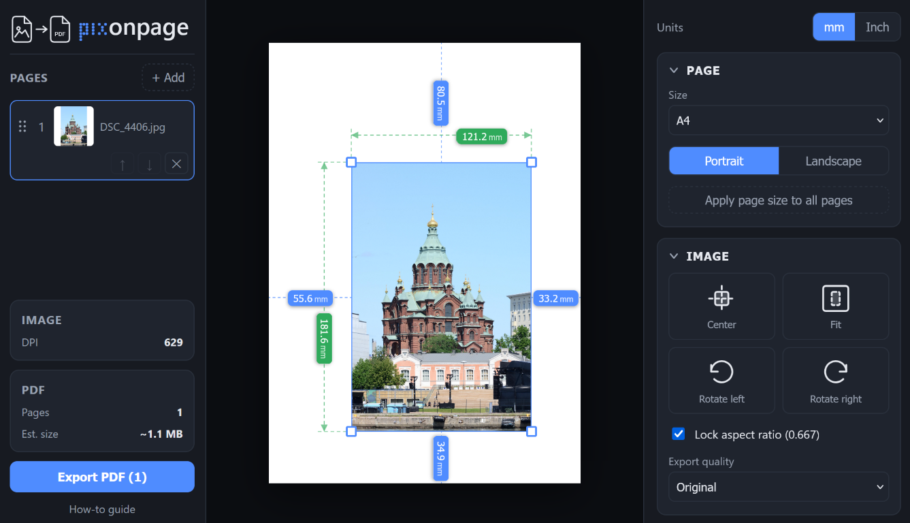Click the 80.5 mm top margin label
The width and height of the screenshot is (910, 523).
(441, 103)
